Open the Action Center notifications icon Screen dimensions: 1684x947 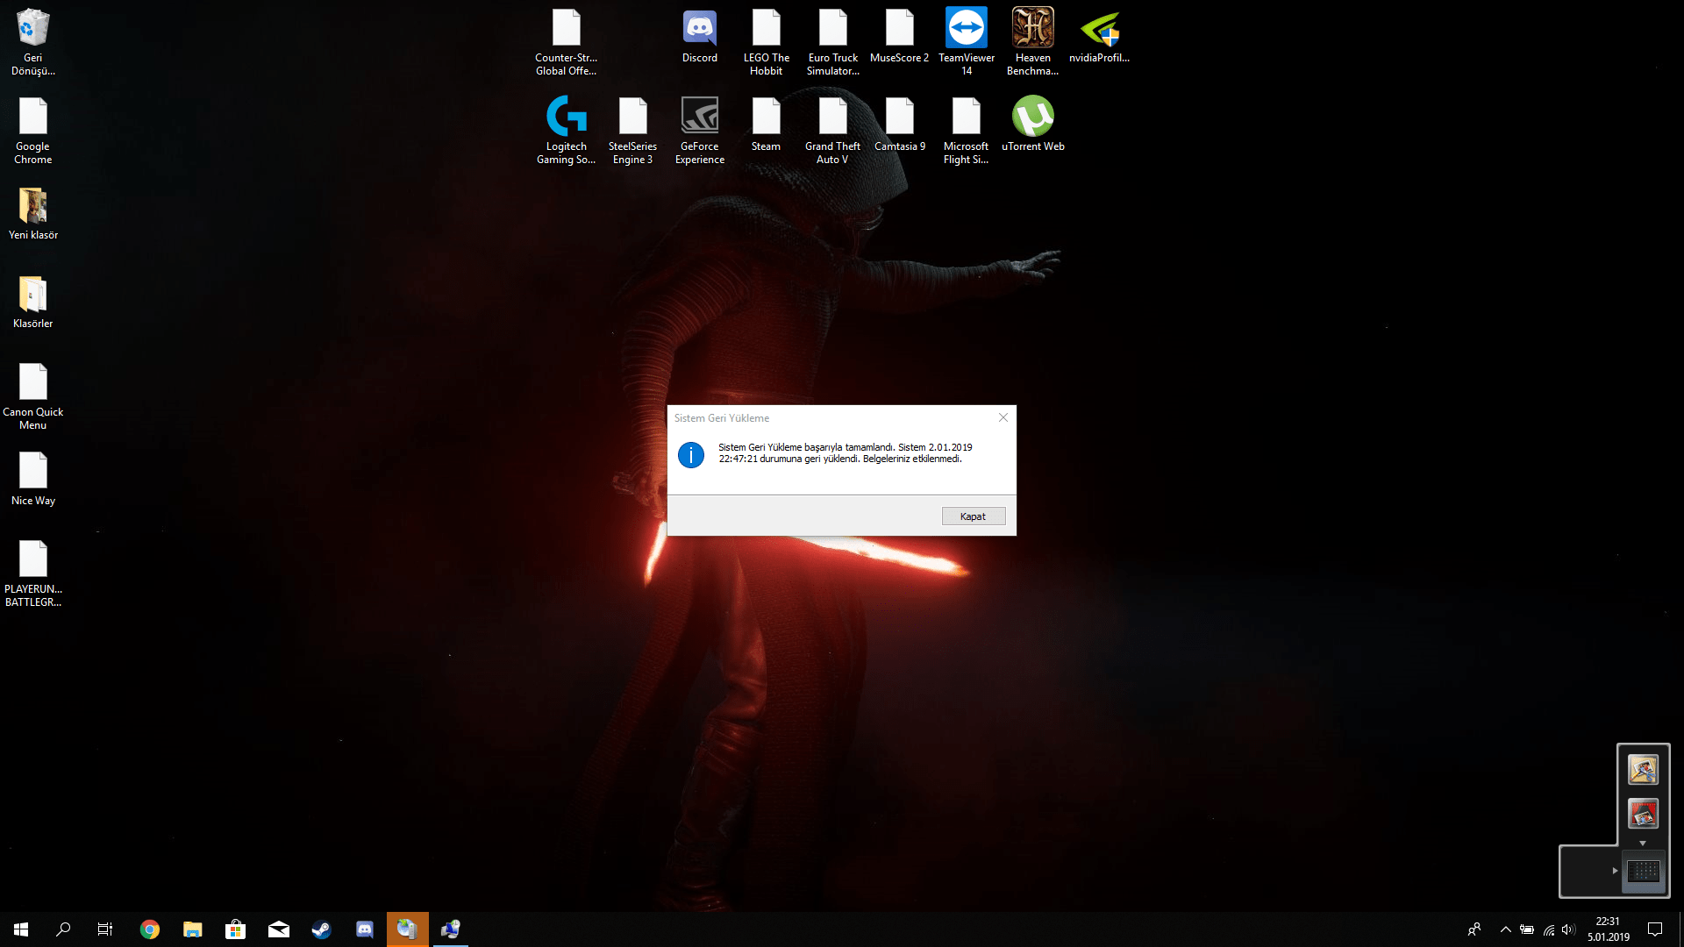1655,929
